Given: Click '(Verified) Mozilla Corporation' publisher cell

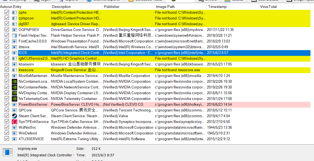Looking at the screenshot, I should pyautogui.click(x=126, y=76).
